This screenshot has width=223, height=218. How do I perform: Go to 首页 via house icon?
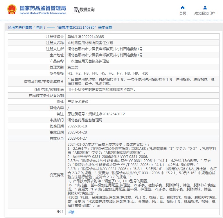coord(183,8)
